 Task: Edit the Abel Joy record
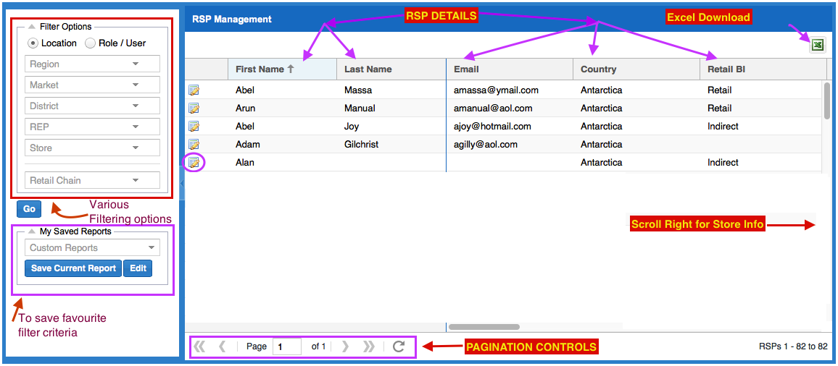[x=194, y=127]
